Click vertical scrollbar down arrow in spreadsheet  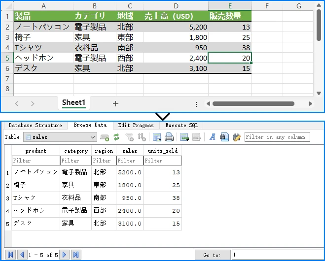click(319, 94)
